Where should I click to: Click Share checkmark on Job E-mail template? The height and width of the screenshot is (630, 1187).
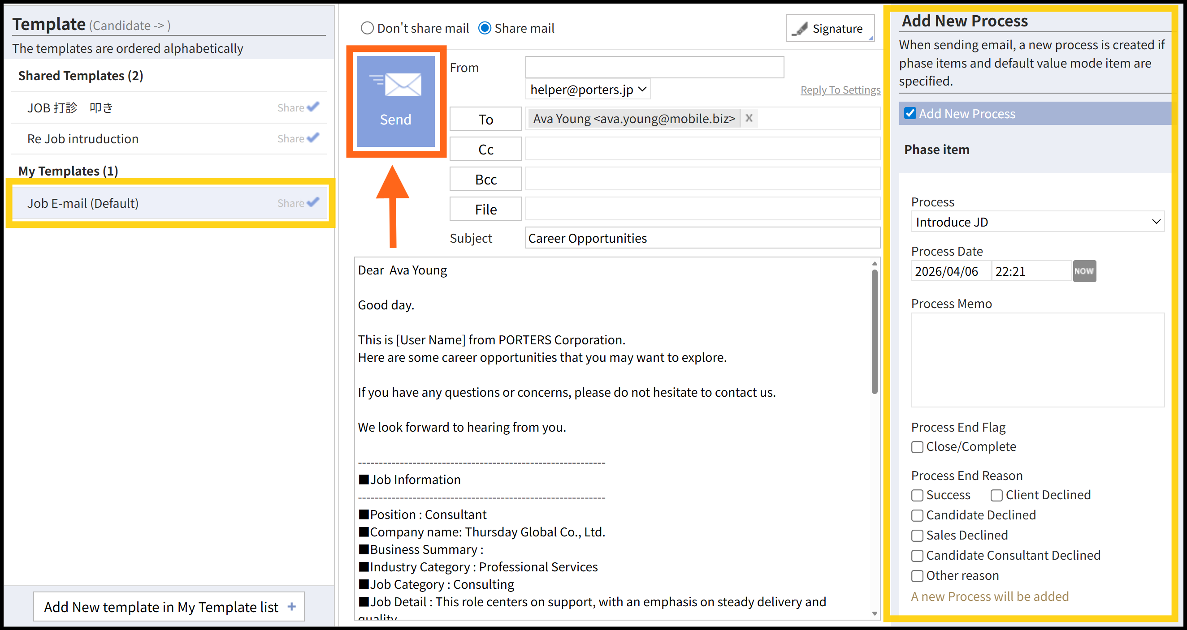click(313, 202)
